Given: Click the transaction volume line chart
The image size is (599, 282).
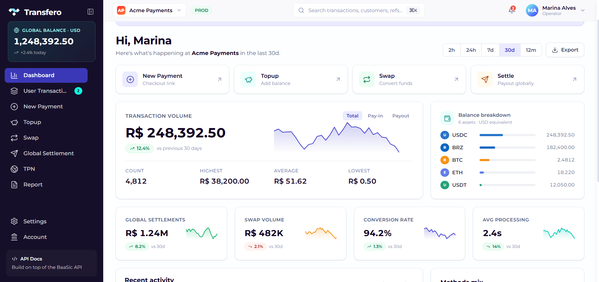Looking at the screenshot, I should pos(337,137).
